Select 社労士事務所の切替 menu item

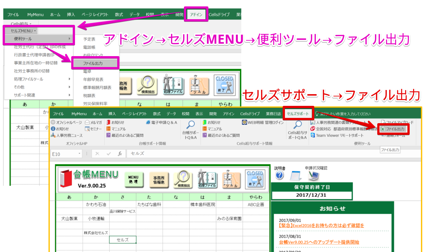(32, 71)
